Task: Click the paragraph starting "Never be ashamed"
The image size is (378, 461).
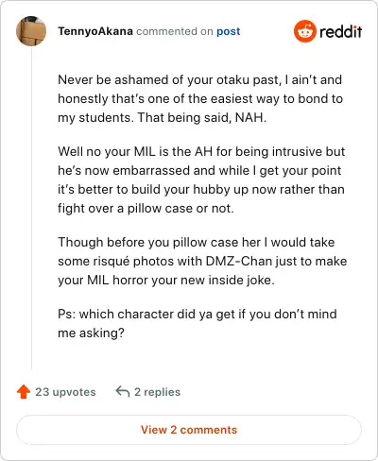Action: click(200, 98)
